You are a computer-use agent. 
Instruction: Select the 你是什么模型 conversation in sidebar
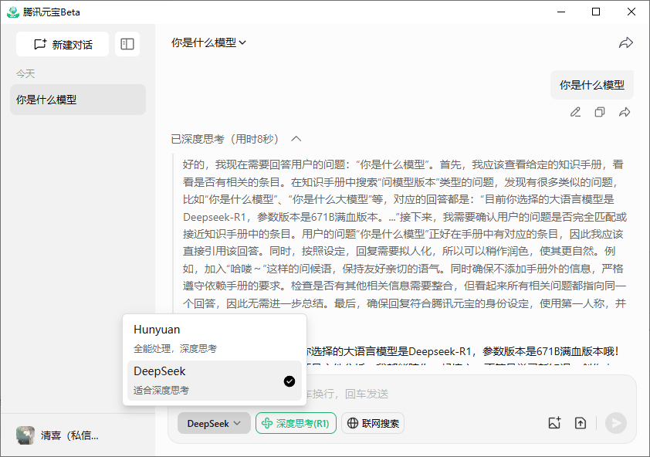point(77,100)
